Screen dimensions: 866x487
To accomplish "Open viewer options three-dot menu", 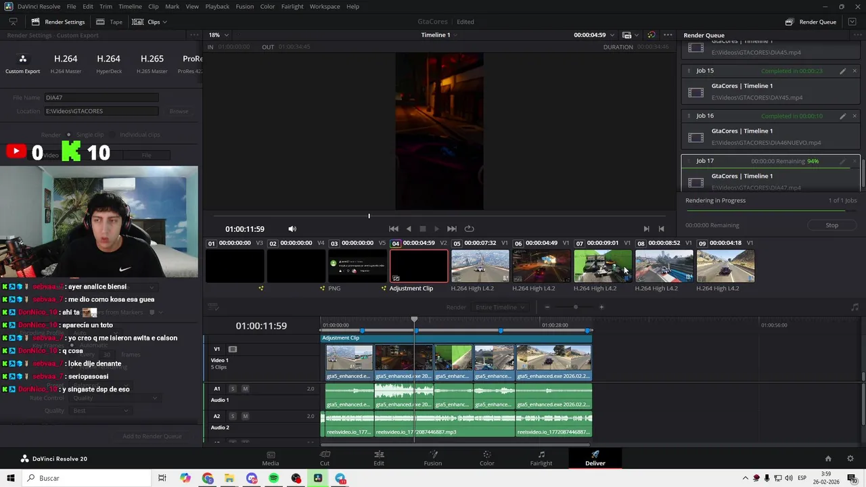I will (x=668, y=35).
